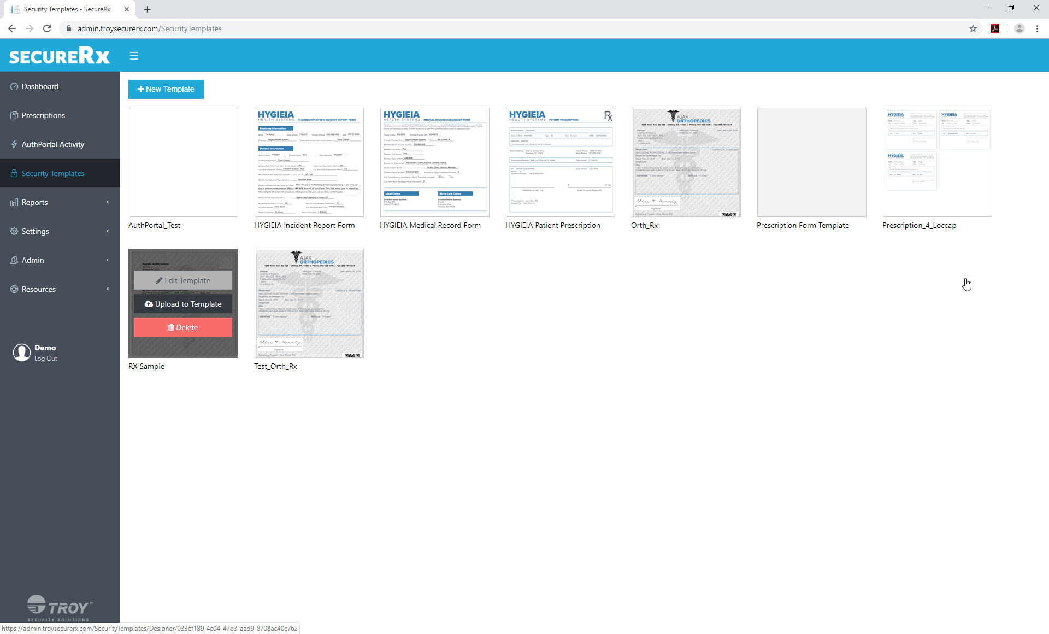Create a new template with New Template button
1049x634 pixels.
click(x=166, y=89)
